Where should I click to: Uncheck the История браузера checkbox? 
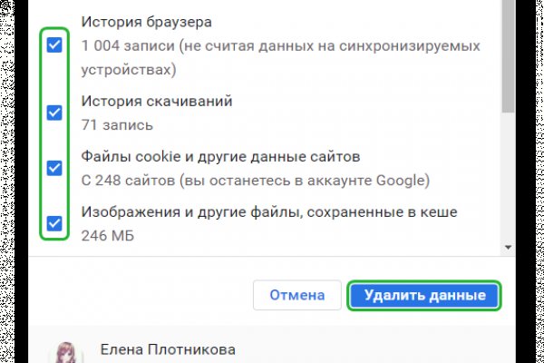coord(54,45)
